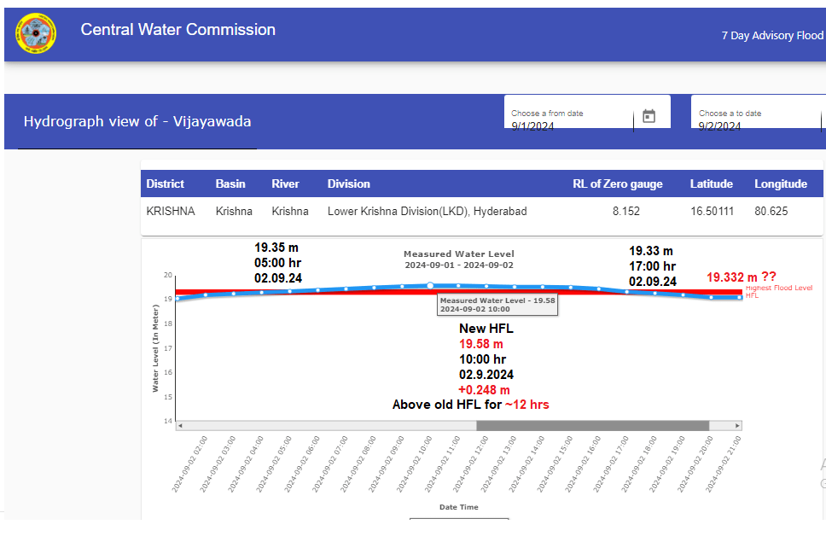826x548 pixels.
Task: Click the District column header
Action: (165, 184)
